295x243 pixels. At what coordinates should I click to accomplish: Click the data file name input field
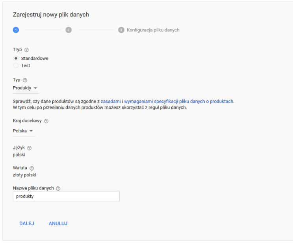tap(66, 196)
